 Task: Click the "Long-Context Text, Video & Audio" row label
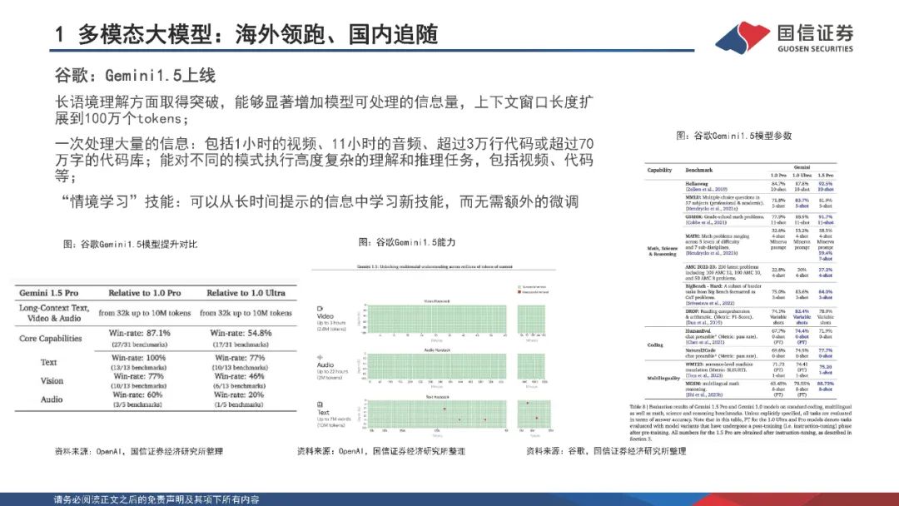coord(54,313)
